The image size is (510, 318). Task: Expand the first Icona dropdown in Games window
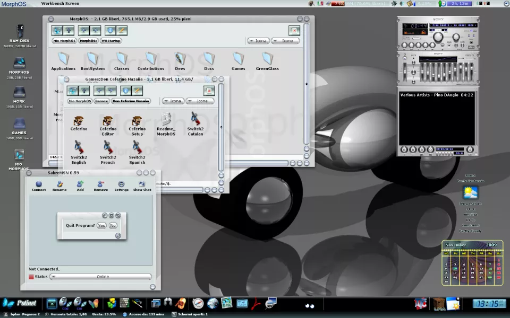tap(173, 101)
